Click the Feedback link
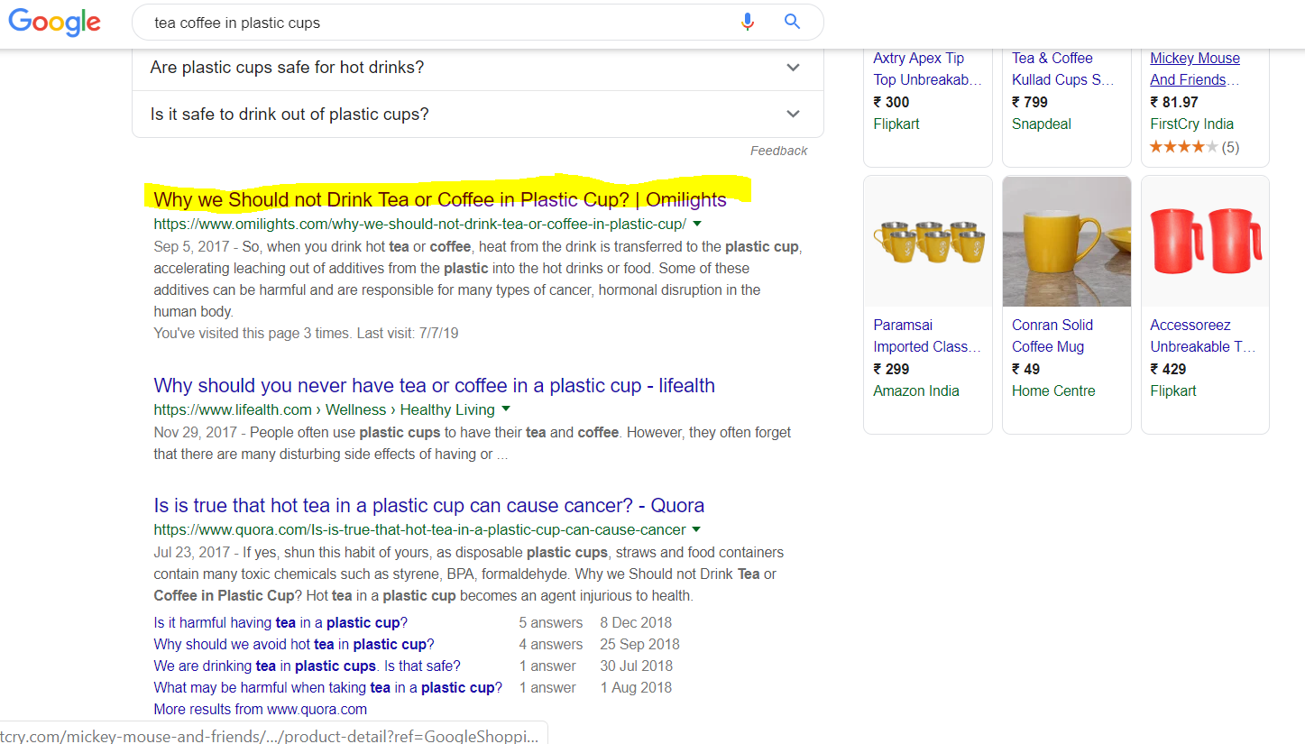Screen dimensions: 1305x744 click(778, 151)
